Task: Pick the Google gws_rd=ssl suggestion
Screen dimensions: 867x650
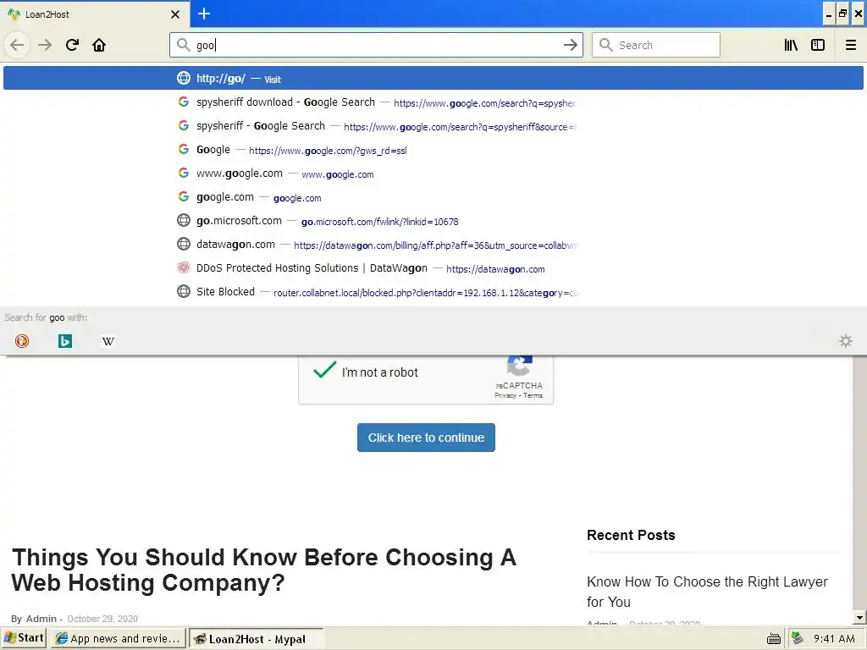Action: [433, 150]
